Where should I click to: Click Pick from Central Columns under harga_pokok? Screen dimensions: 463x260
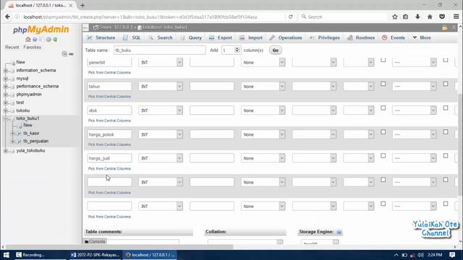click(x=109, y=144)
